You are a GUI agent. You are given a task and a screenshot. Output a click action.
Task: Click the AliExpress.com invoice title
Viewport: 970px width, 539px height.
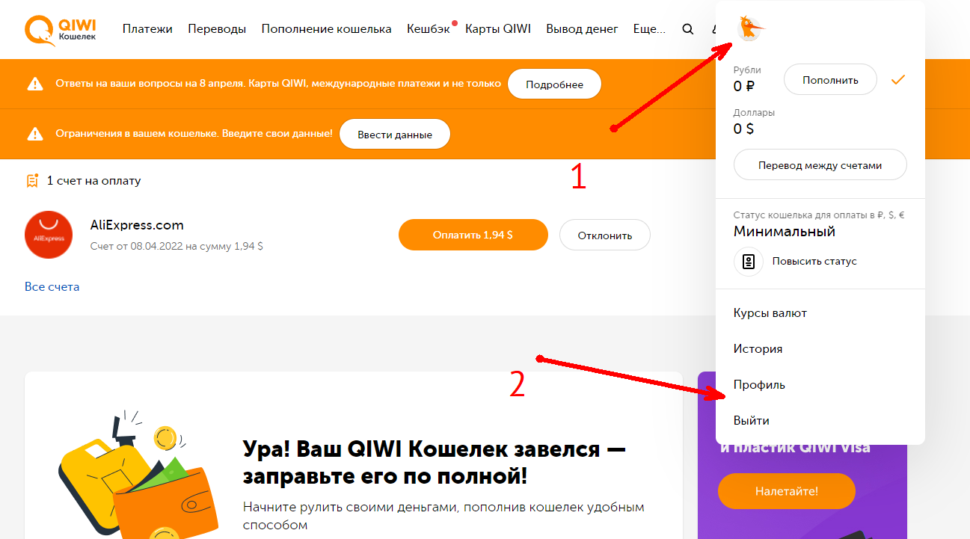(x=137, y=225)
